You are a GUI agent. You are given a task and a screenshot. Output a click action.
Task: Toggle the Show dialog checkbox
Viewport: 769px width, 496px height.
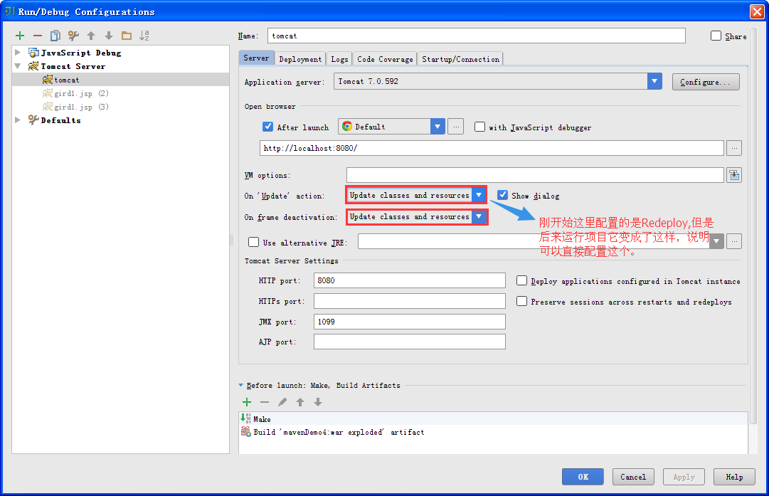point(503,195)
